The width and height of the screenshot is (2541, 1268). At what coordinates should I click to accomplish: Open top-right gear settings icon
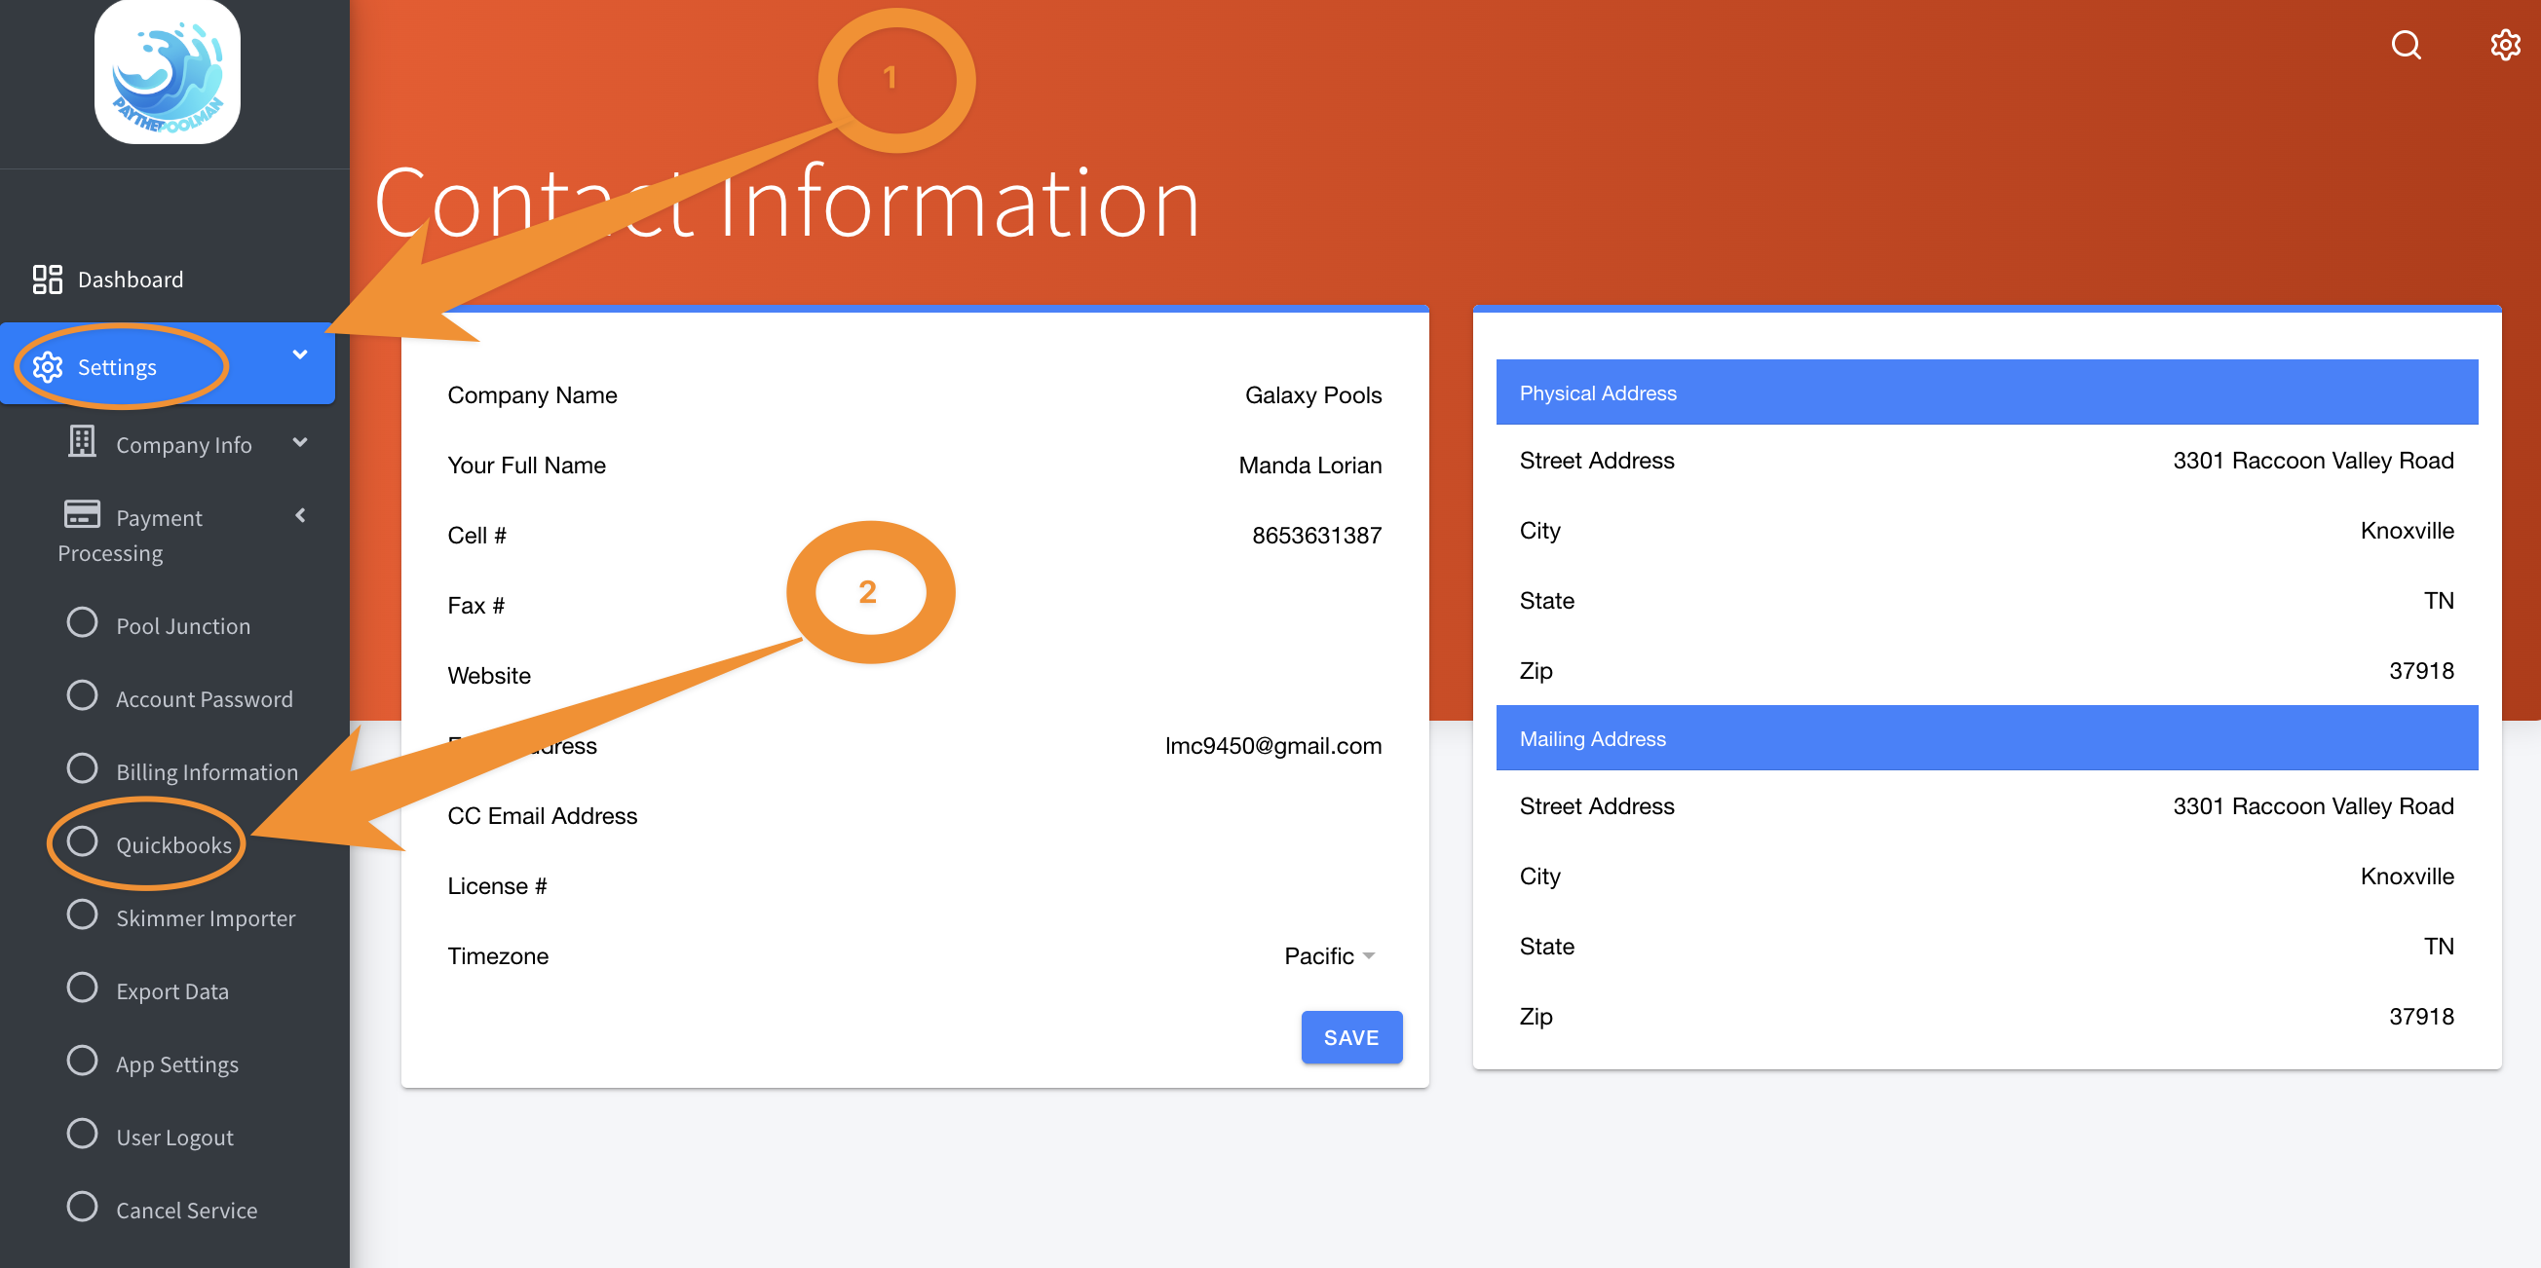click(2505, 46)
